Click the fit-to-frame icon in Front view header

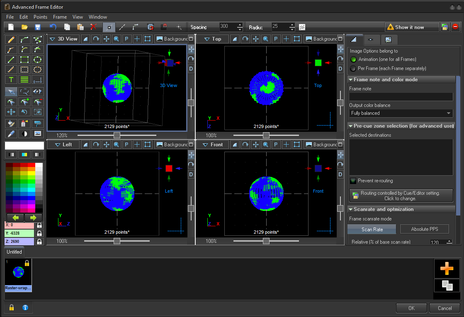[297, 145]
